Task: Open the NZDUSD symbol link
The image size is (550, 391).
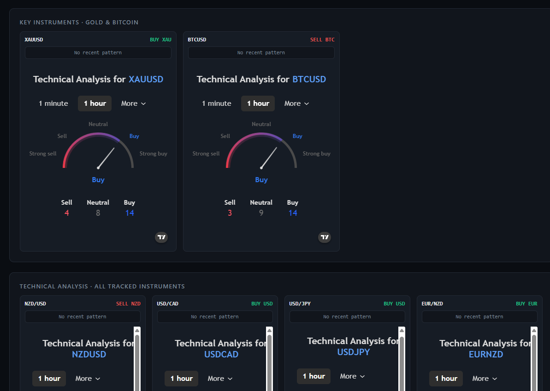Action: [x=89, y=354]
